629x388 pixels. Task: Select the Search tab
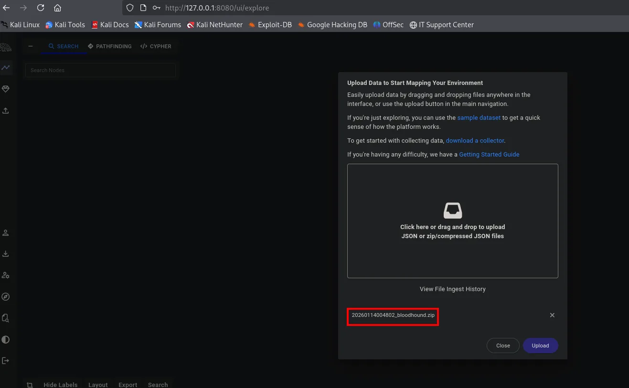point(64,46)
